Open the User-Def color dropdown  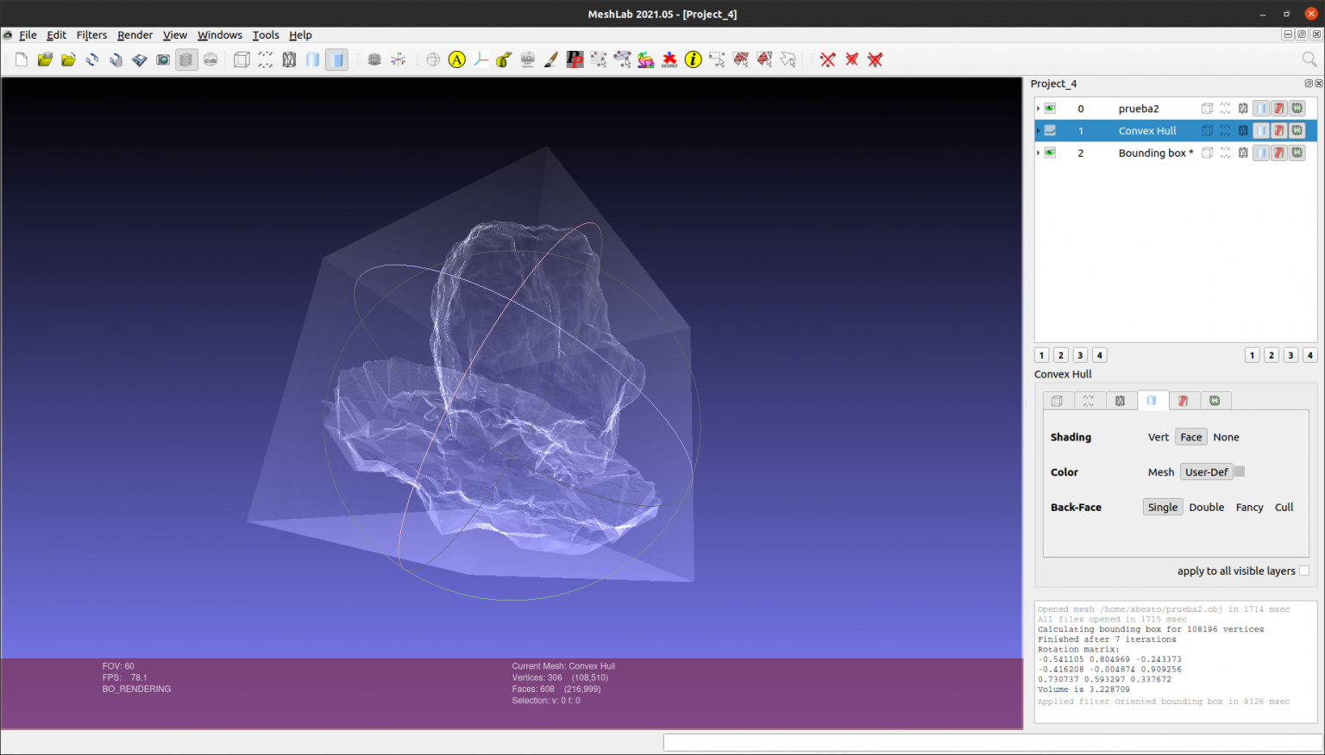1207,471
